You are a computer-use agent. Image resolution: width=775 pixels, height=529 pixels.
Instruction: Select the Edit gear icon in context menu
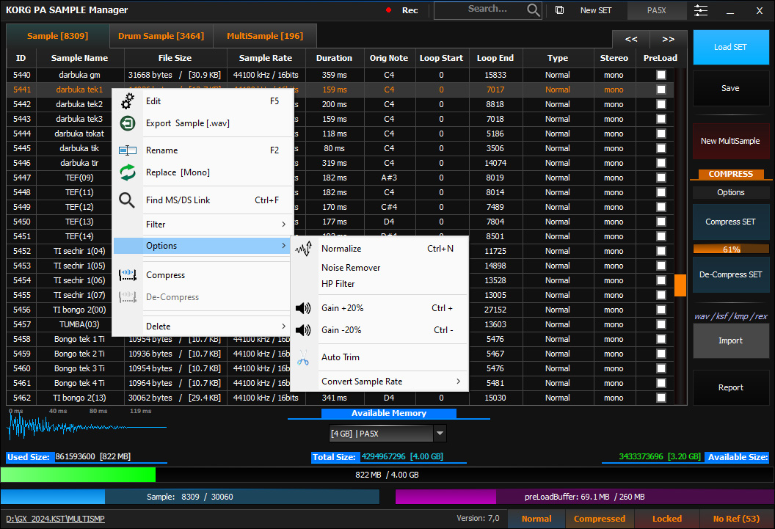click(x=127, y=101)
